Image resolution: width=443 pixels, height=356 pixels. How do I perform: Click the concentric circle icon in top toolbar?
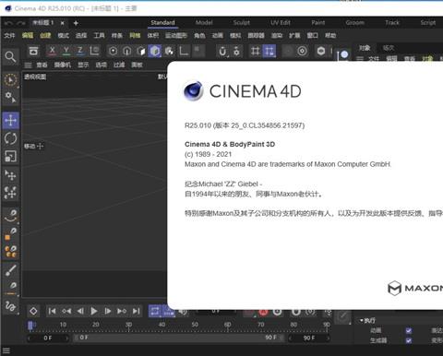tap(302, 51)
